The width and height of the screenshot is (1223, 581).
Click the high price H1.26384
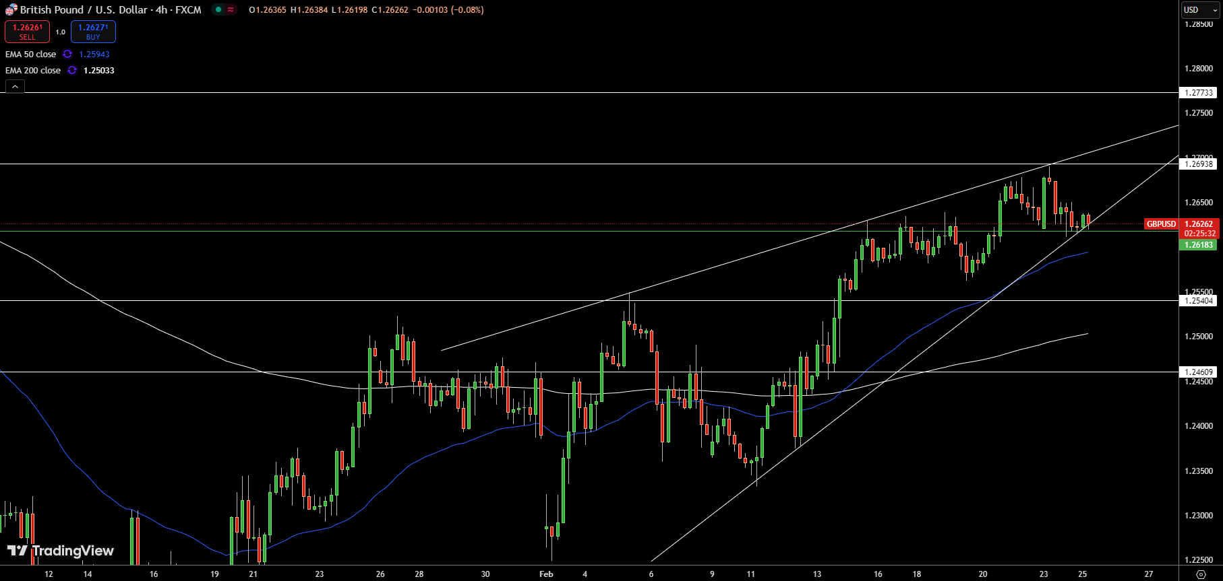coord(309,9)
